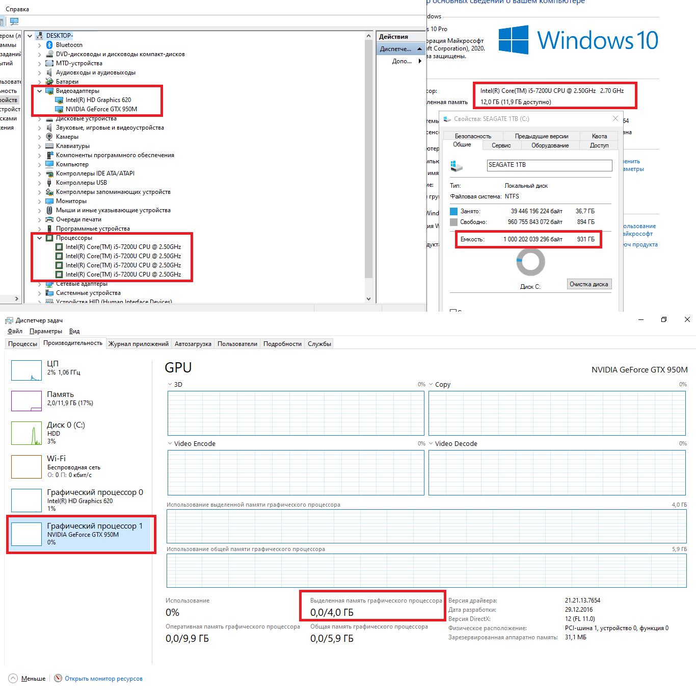Expand the Клавиатуры tree node
Screen dimensions: 696x699
[x=40, y=146]
